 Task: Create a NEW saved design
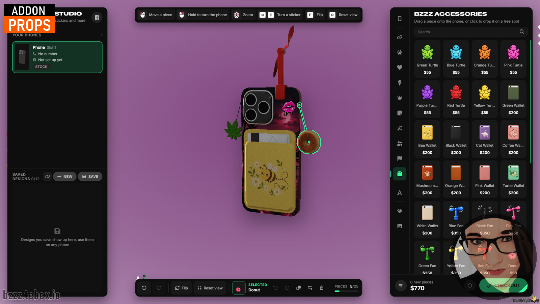click(64, 176)
